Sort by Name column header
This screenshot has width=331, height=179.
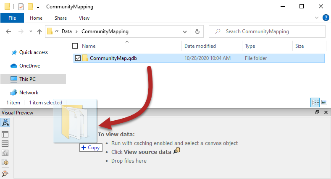89,46
